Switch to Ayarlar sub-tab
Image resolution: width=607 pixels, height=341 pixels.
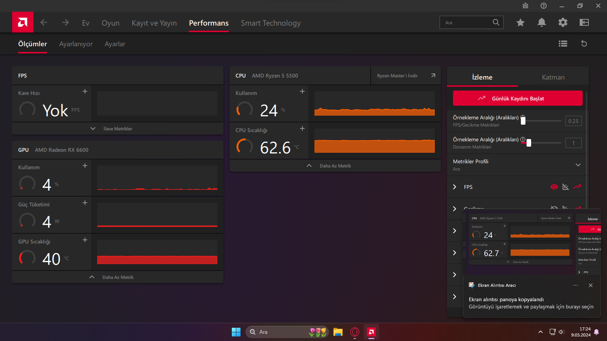coord(115,44)
